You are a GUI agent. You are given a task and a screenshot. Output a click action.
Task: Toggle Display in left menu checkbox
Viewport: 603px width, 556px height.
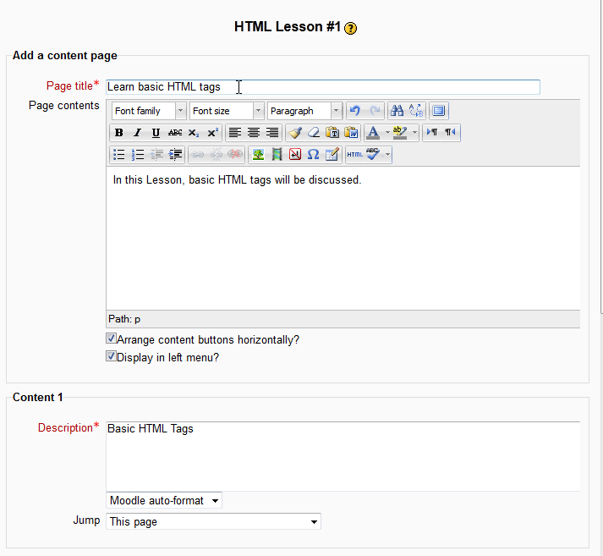(111, 356)
